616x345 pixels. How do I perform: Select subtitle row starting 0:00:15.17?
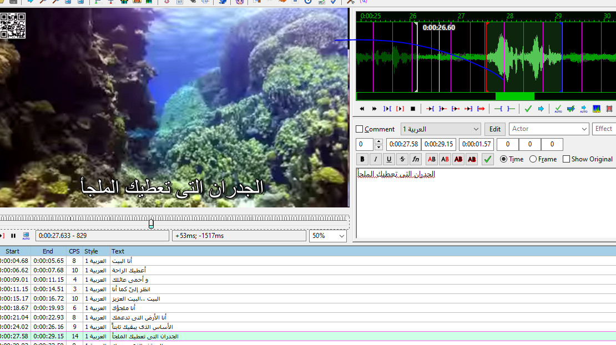tap(308, 299)
